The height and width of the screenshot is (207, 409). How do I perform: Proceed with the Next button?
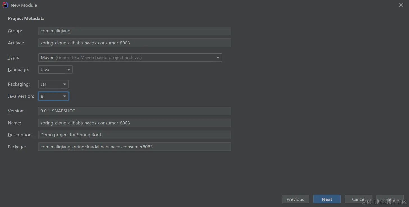coord(327,199)
